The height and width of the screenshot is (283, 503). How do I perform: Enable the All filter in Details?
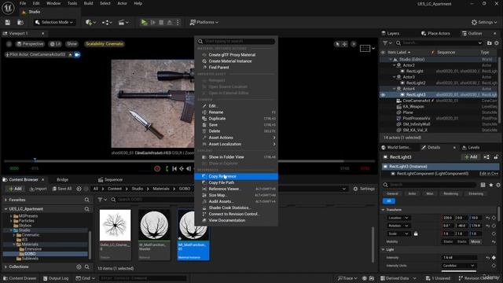point(389,201)
